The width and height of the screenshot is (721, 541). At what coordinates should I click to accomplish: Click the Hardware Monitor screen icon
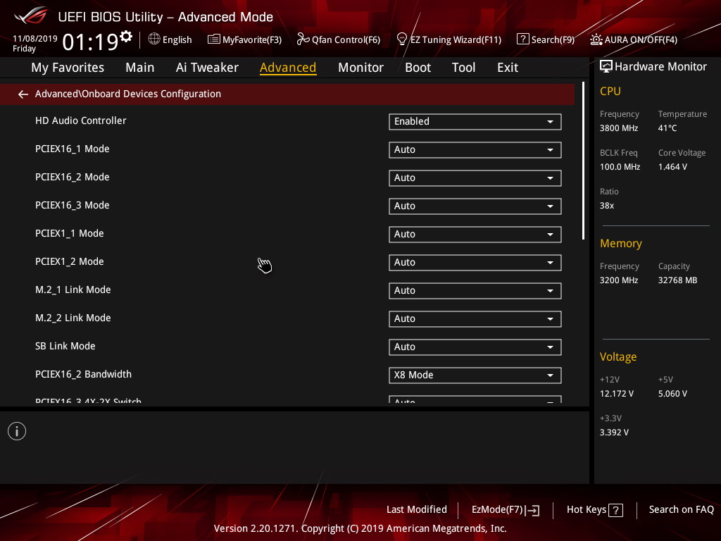pos(606,67)
